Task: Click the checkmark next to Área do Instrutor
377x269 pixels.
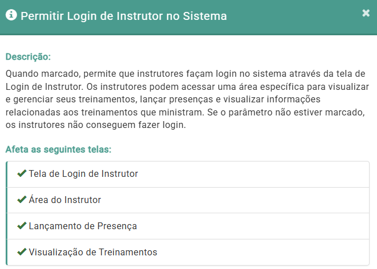Action: [22, 200]
